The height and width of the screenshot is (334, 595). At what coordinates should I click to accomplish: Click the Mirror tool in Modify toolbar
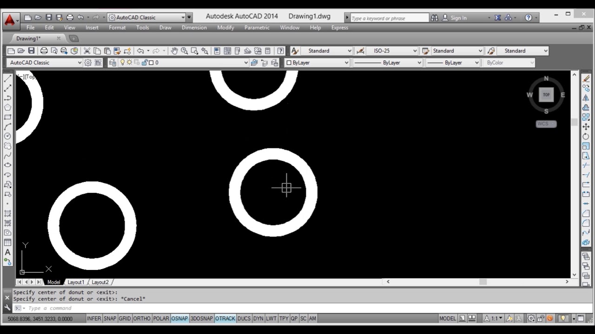point(586,98)
